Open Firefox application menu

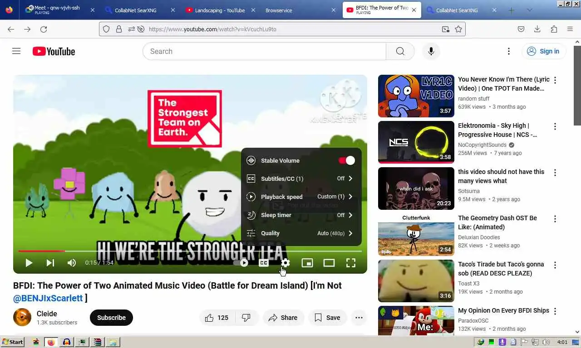click(570, 29)
